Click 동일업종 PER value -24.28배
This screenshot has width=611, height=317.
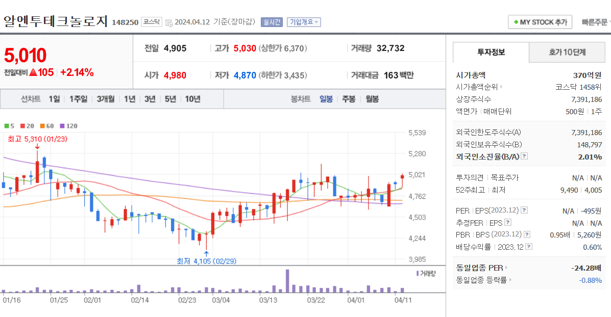(x=586, y=268)
